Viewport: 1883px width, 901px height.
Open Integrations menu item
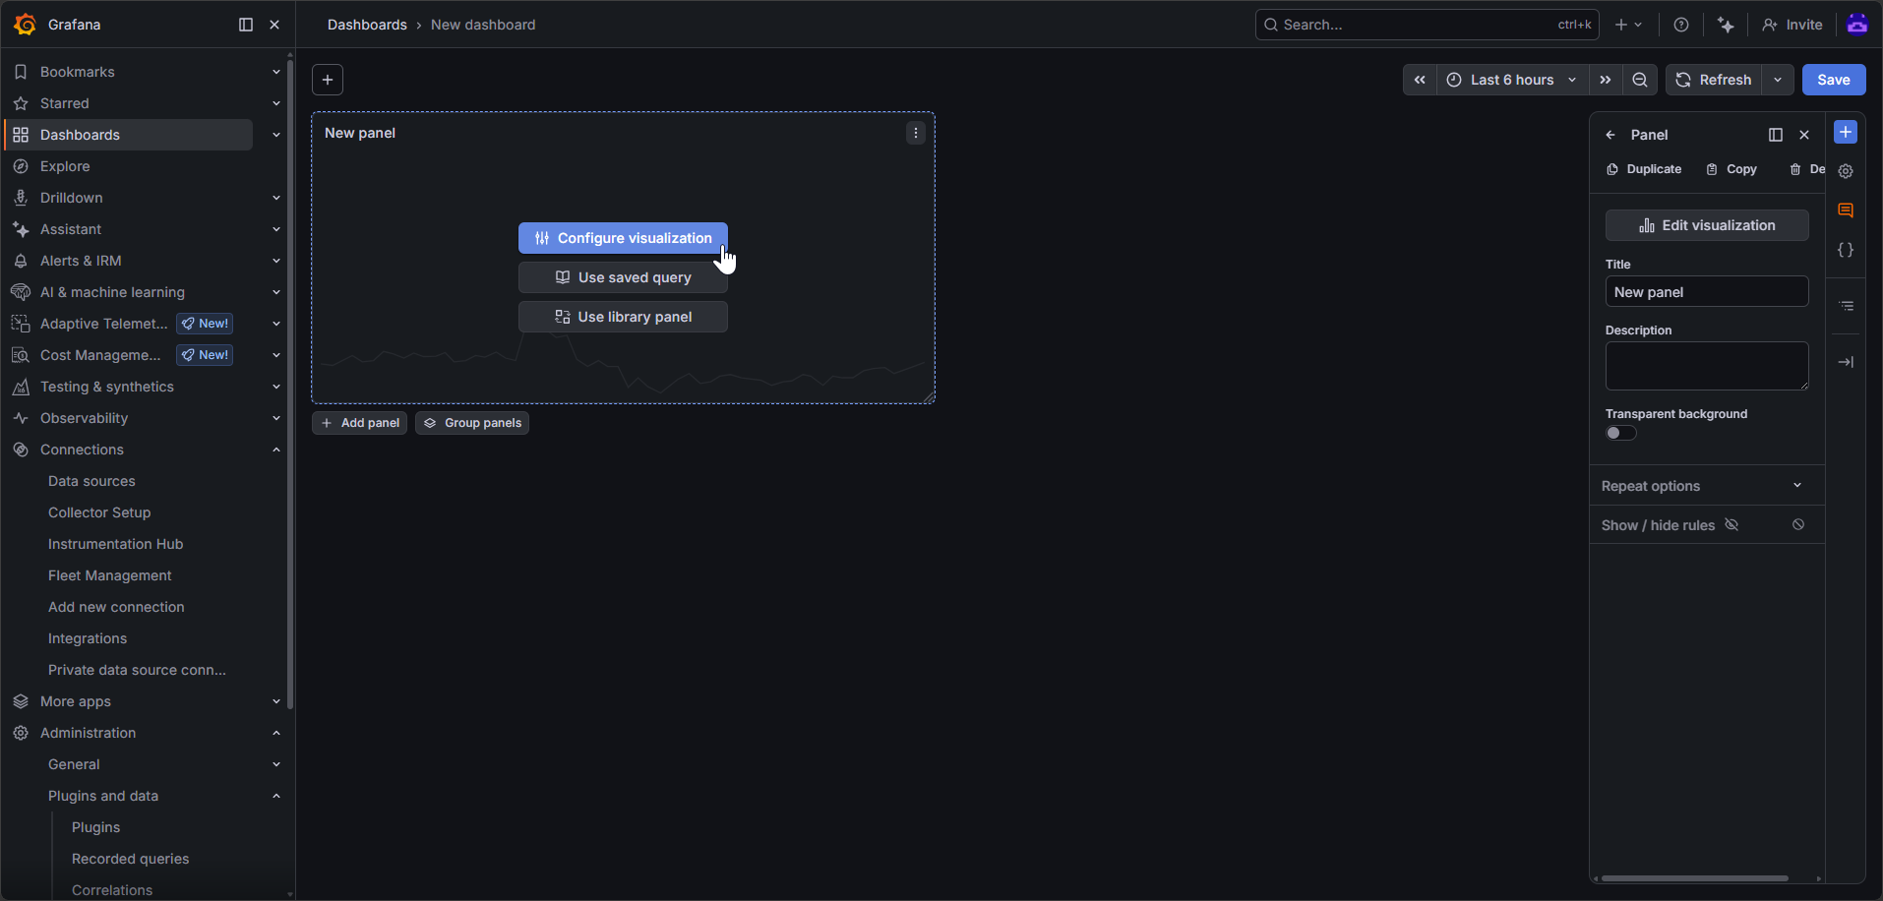pyautogui.click(x=88, y=638)
